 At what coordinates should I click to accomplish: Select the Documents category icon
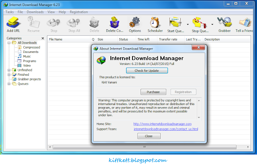20,52
